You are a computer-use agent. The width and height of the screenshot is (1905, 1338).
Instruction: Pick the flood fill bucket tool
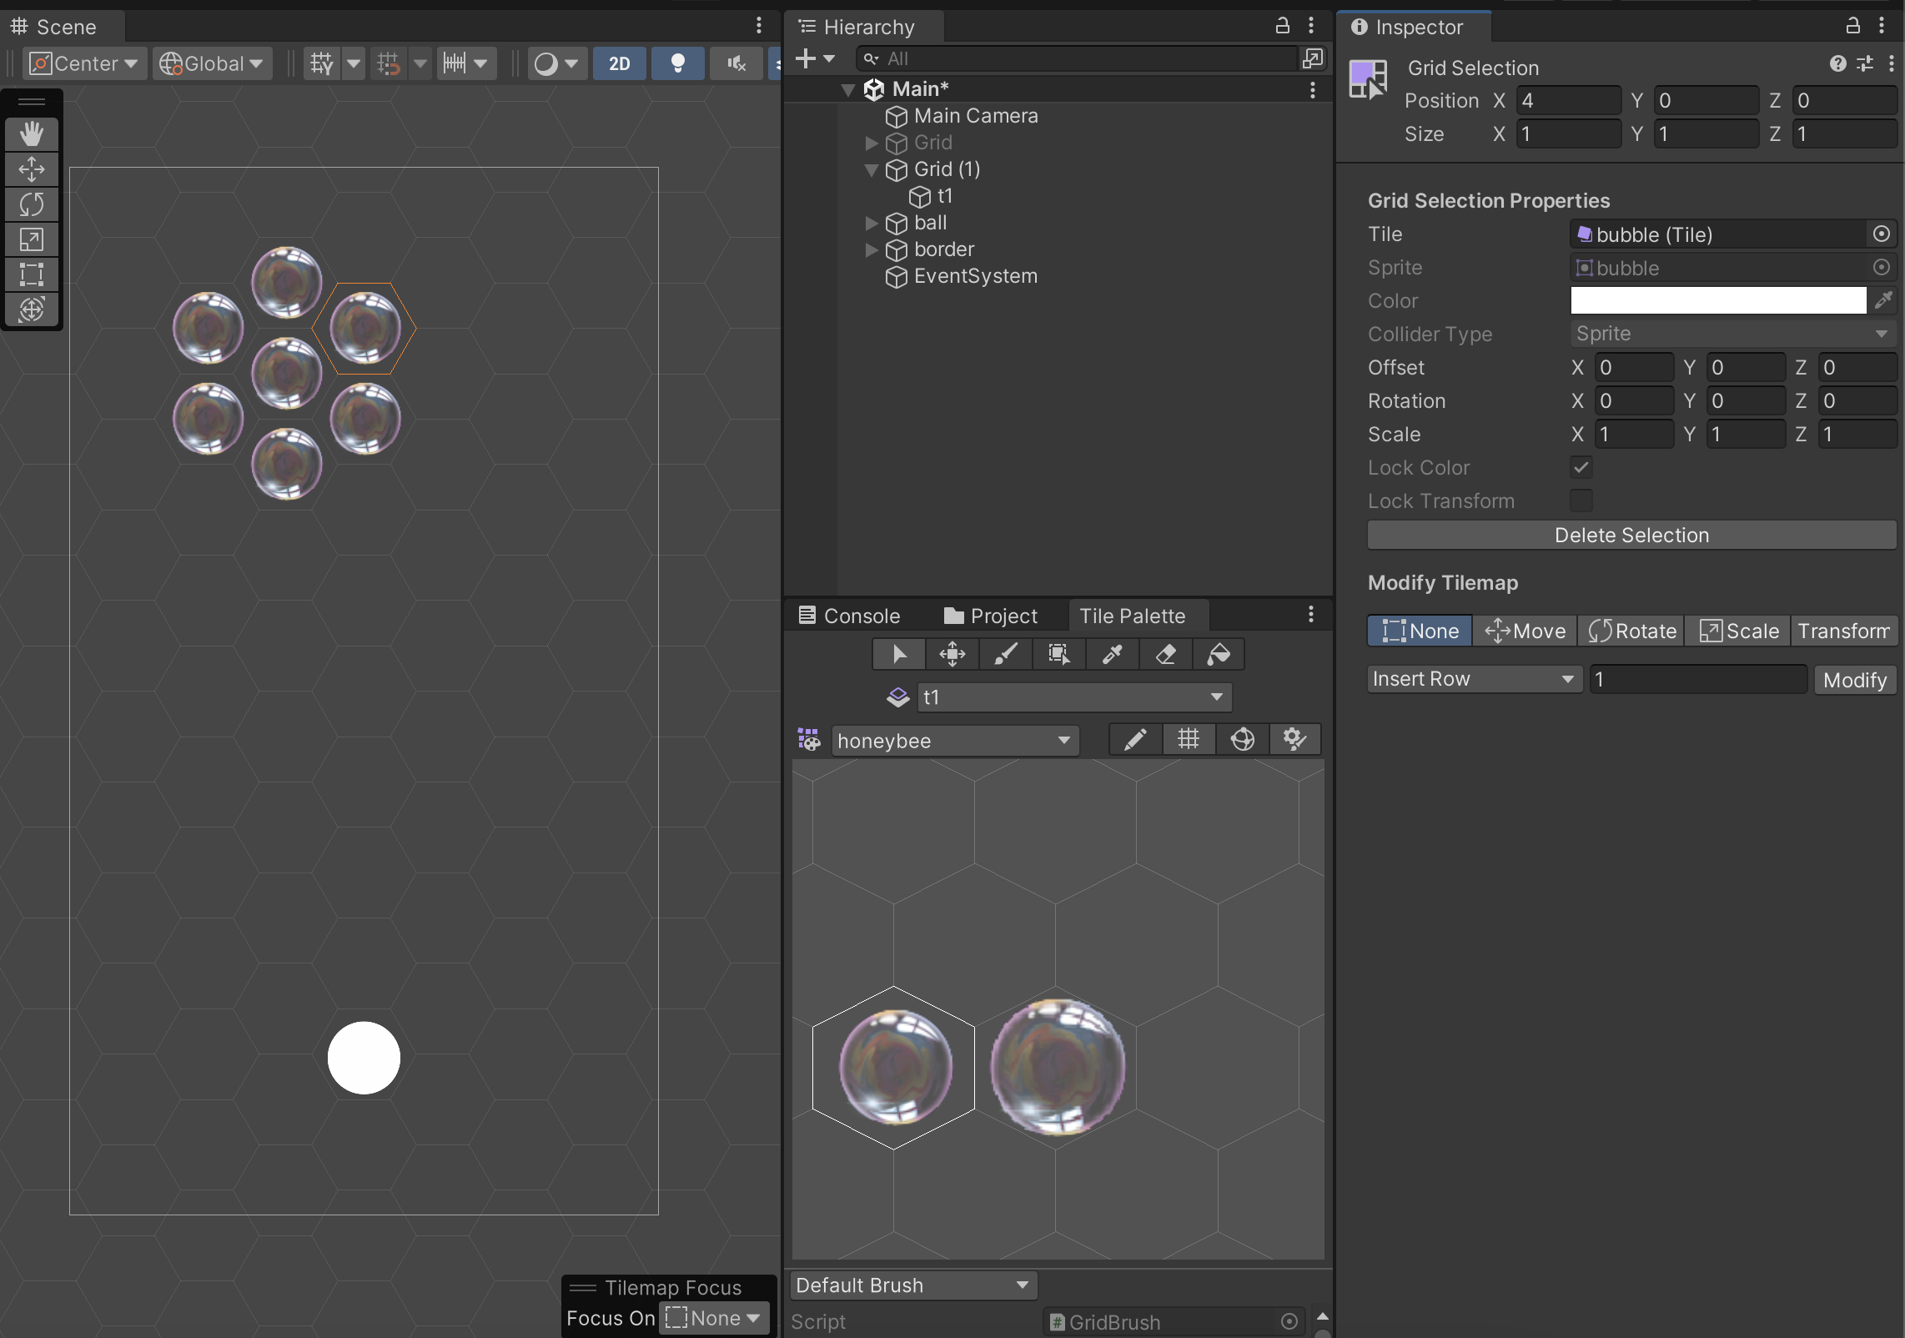[1219, 654]
